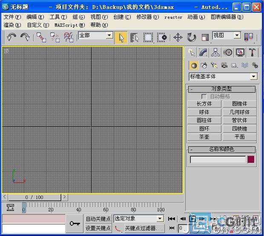Toggle the Key Mode button beside frame field
Image resolution: width=264 pixels, height=236 pixels.
point(172,228)
